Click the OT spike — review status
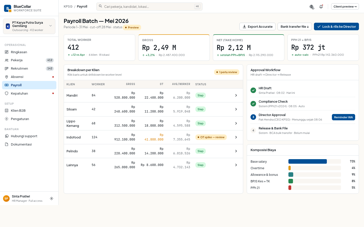Viewport: 364px width, 227px height. coord(211,137)
